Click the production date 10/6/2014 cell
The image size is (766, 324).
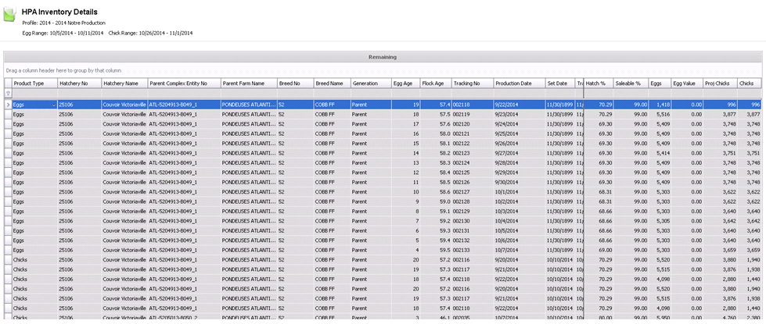click(520, 240)
